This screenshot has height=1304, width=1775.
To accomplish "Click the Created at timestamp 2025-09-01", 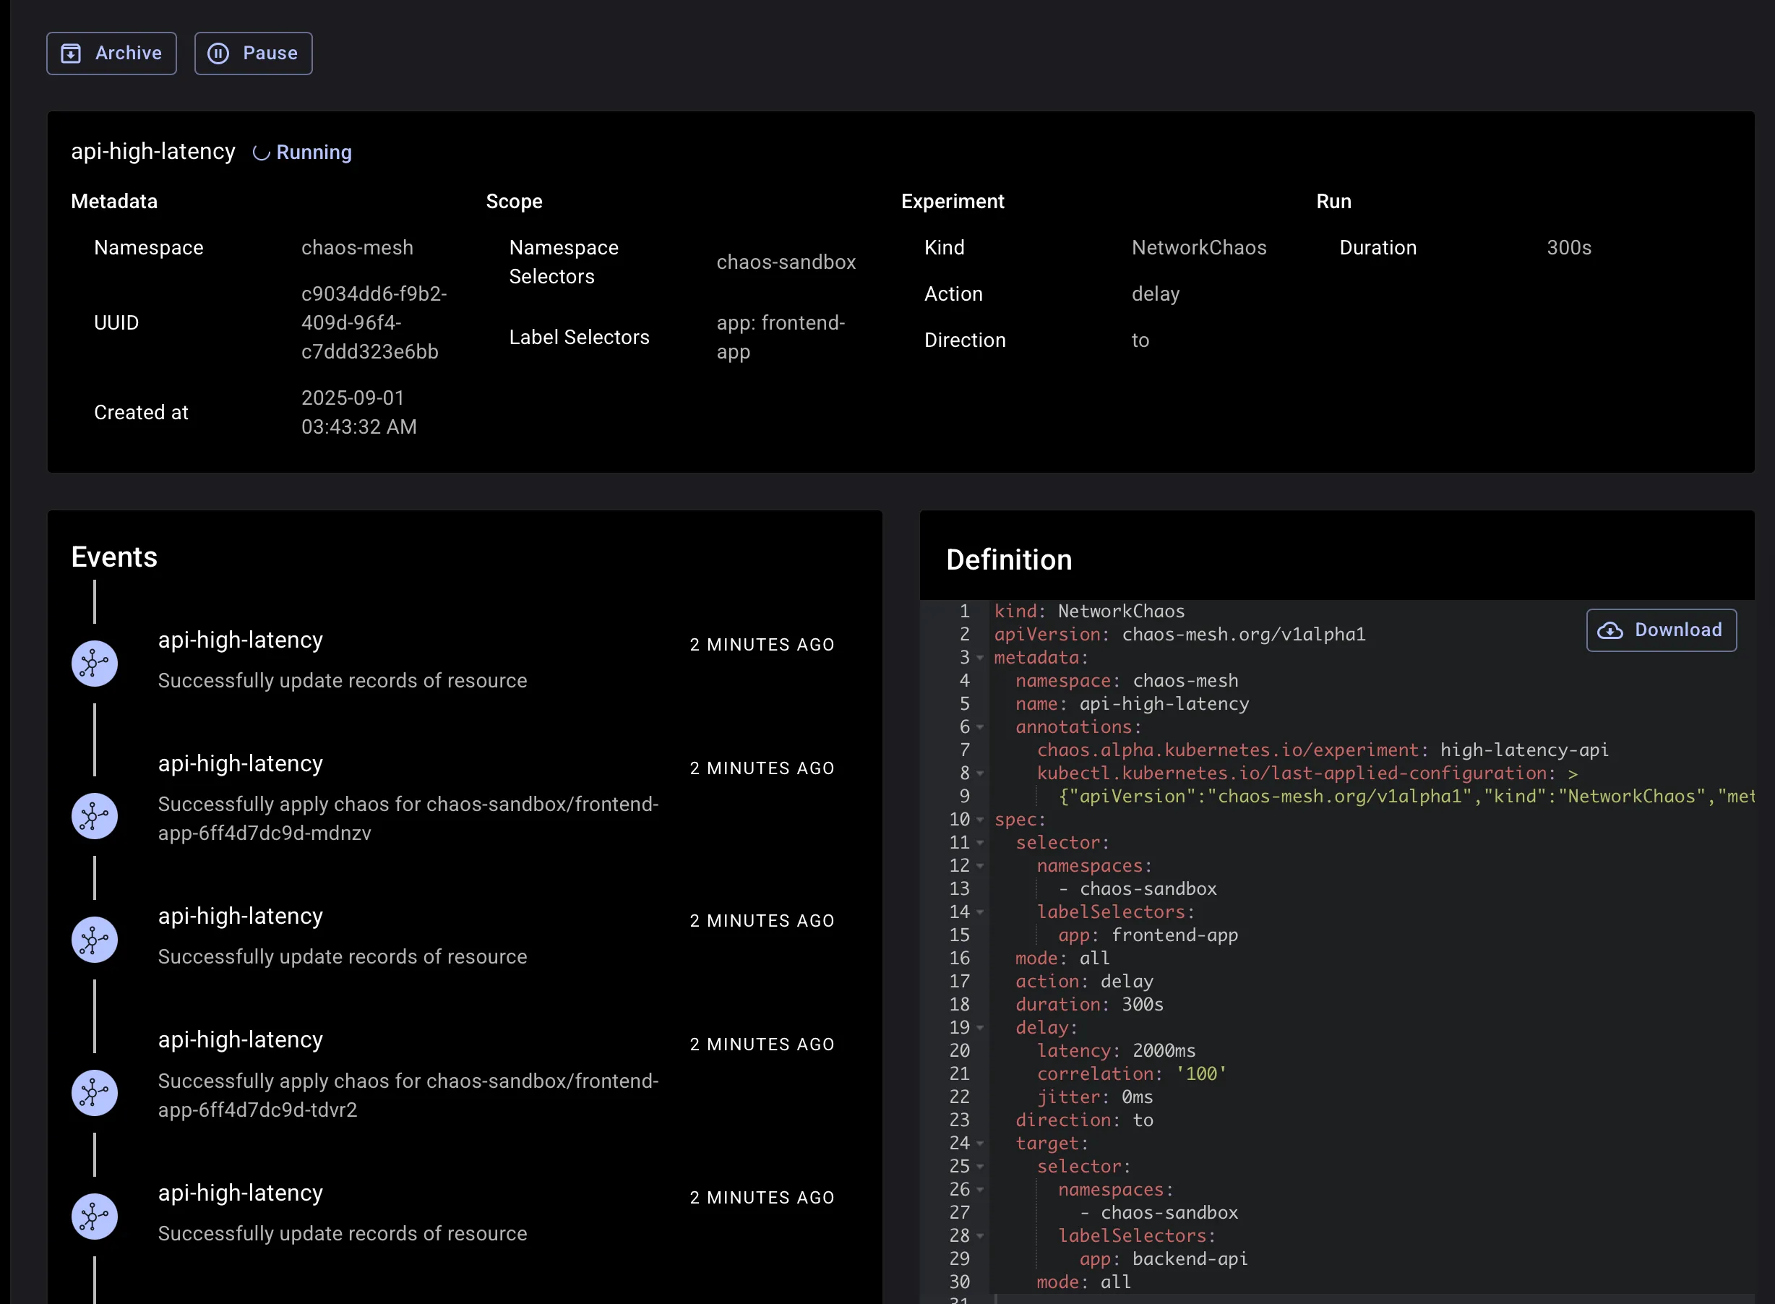I will pyautogui.click(x=359, y=412).
